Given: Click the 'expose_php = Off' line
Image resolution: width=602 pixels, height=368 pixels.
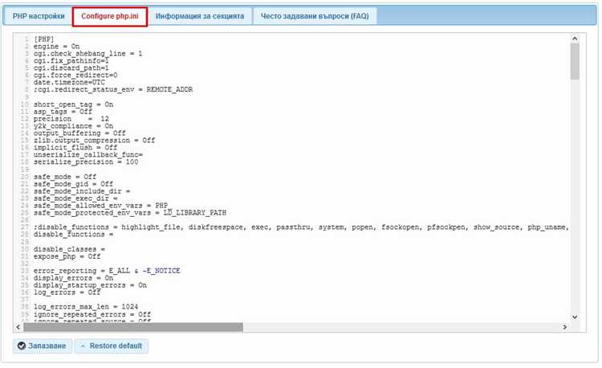Looking at the screenshot, I should click(67, 256).
